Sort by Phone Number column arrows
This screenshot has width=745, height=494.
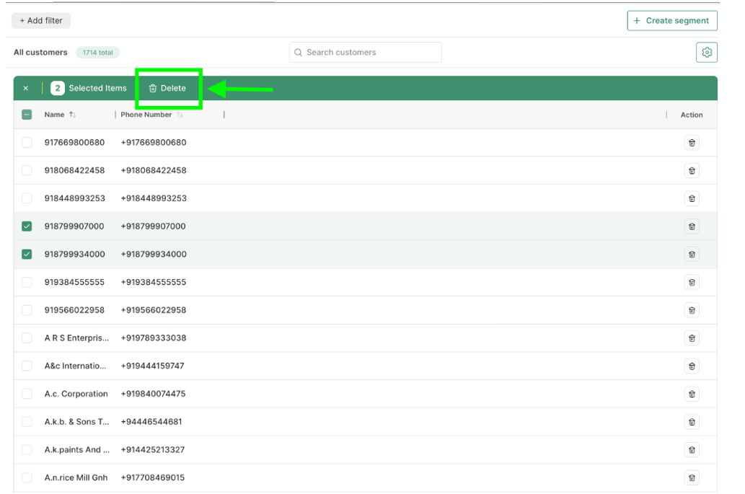click(180, 115)
